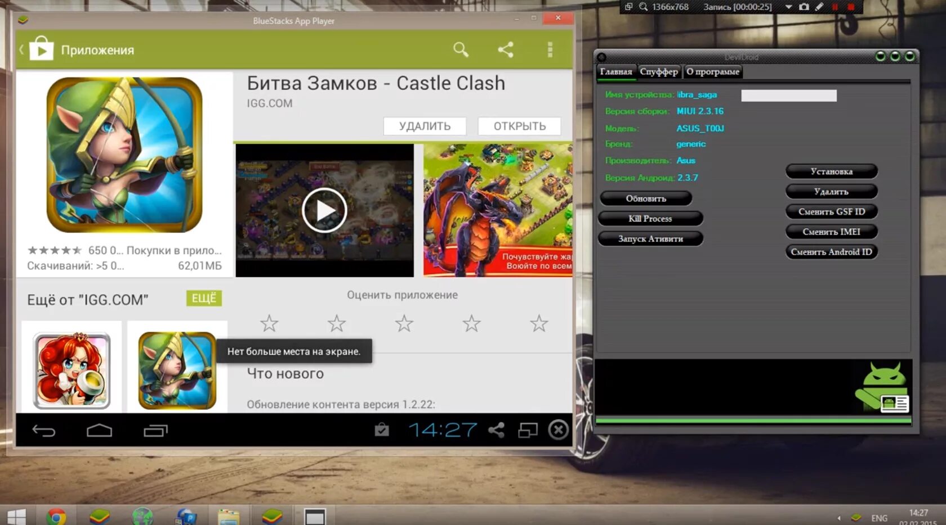The height and width of the screenshot is (525, 946).
Task: Click the Запуск Ативити button
Action: 650,239
